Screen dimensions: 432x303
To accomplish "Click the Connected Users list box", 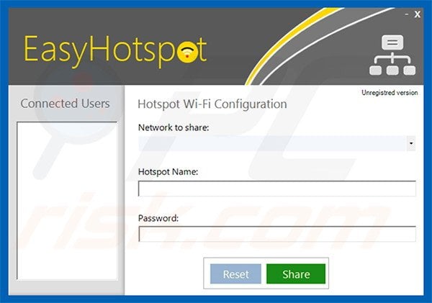I will click(x=67, y=201).
